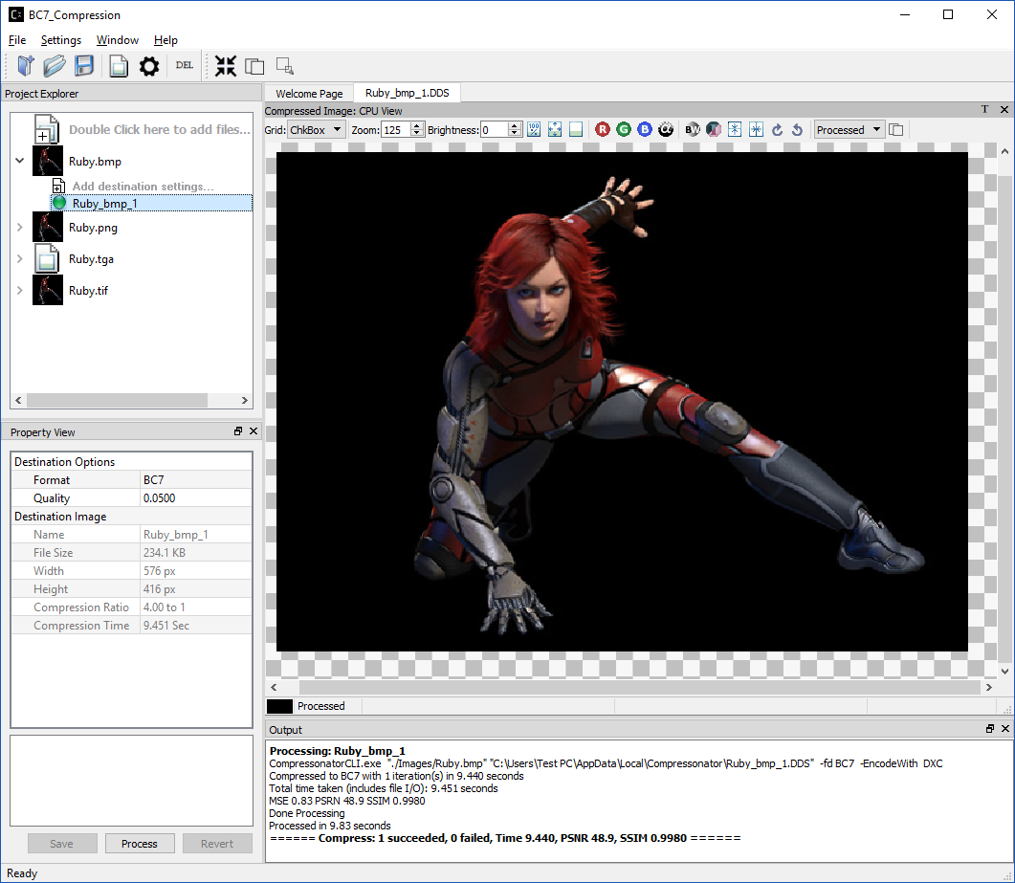Save the project with floppy disk icon

(x=84, y=66)
